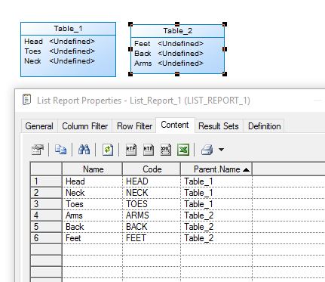Image resolution: width=325 pixels, height=282 pixels.
Task: Export list to Excel
Action: (183, 150)
